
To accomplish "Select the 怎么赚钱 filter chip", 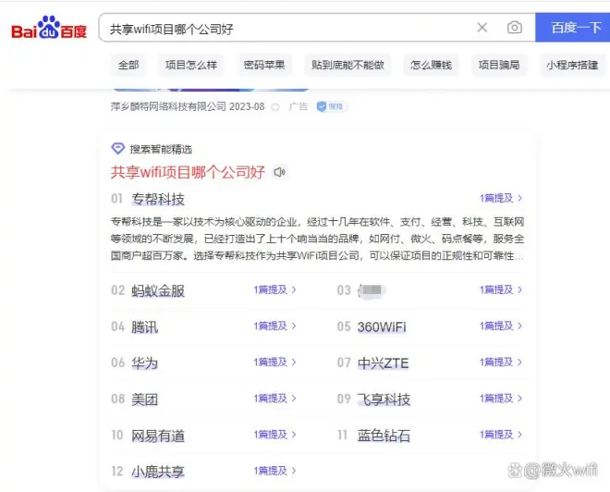I will 432,65.
